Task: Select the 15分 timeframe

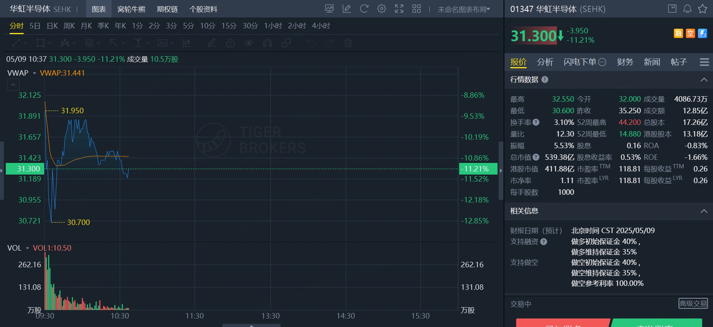Action: pyautogui.click(x=229, y=26)
